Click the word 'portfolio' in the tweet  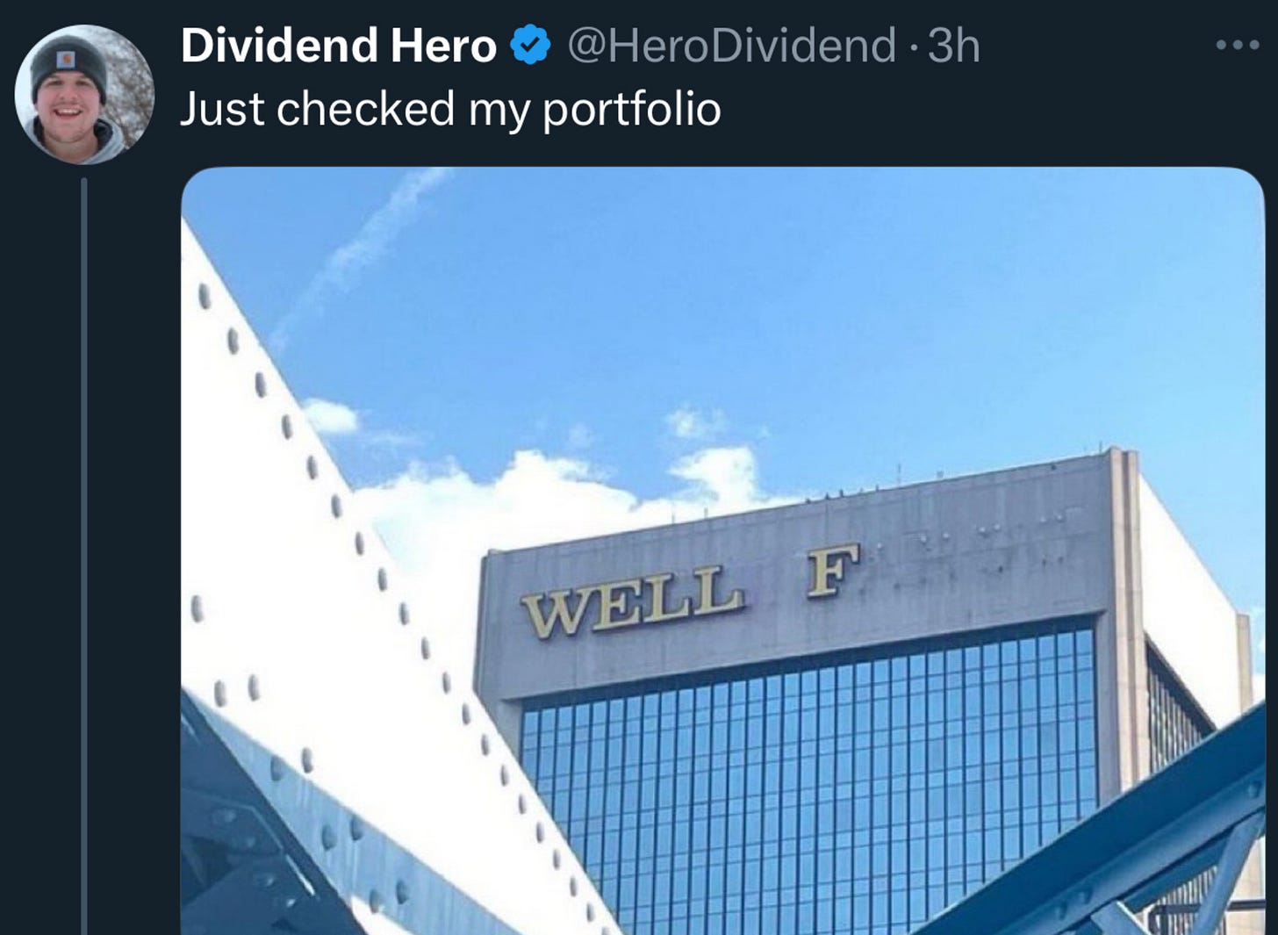click(x=632, y=111)
